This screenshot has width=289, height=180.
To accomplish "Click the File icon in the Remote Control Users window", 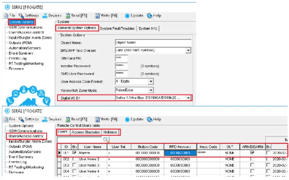I will tap(6, 119).
